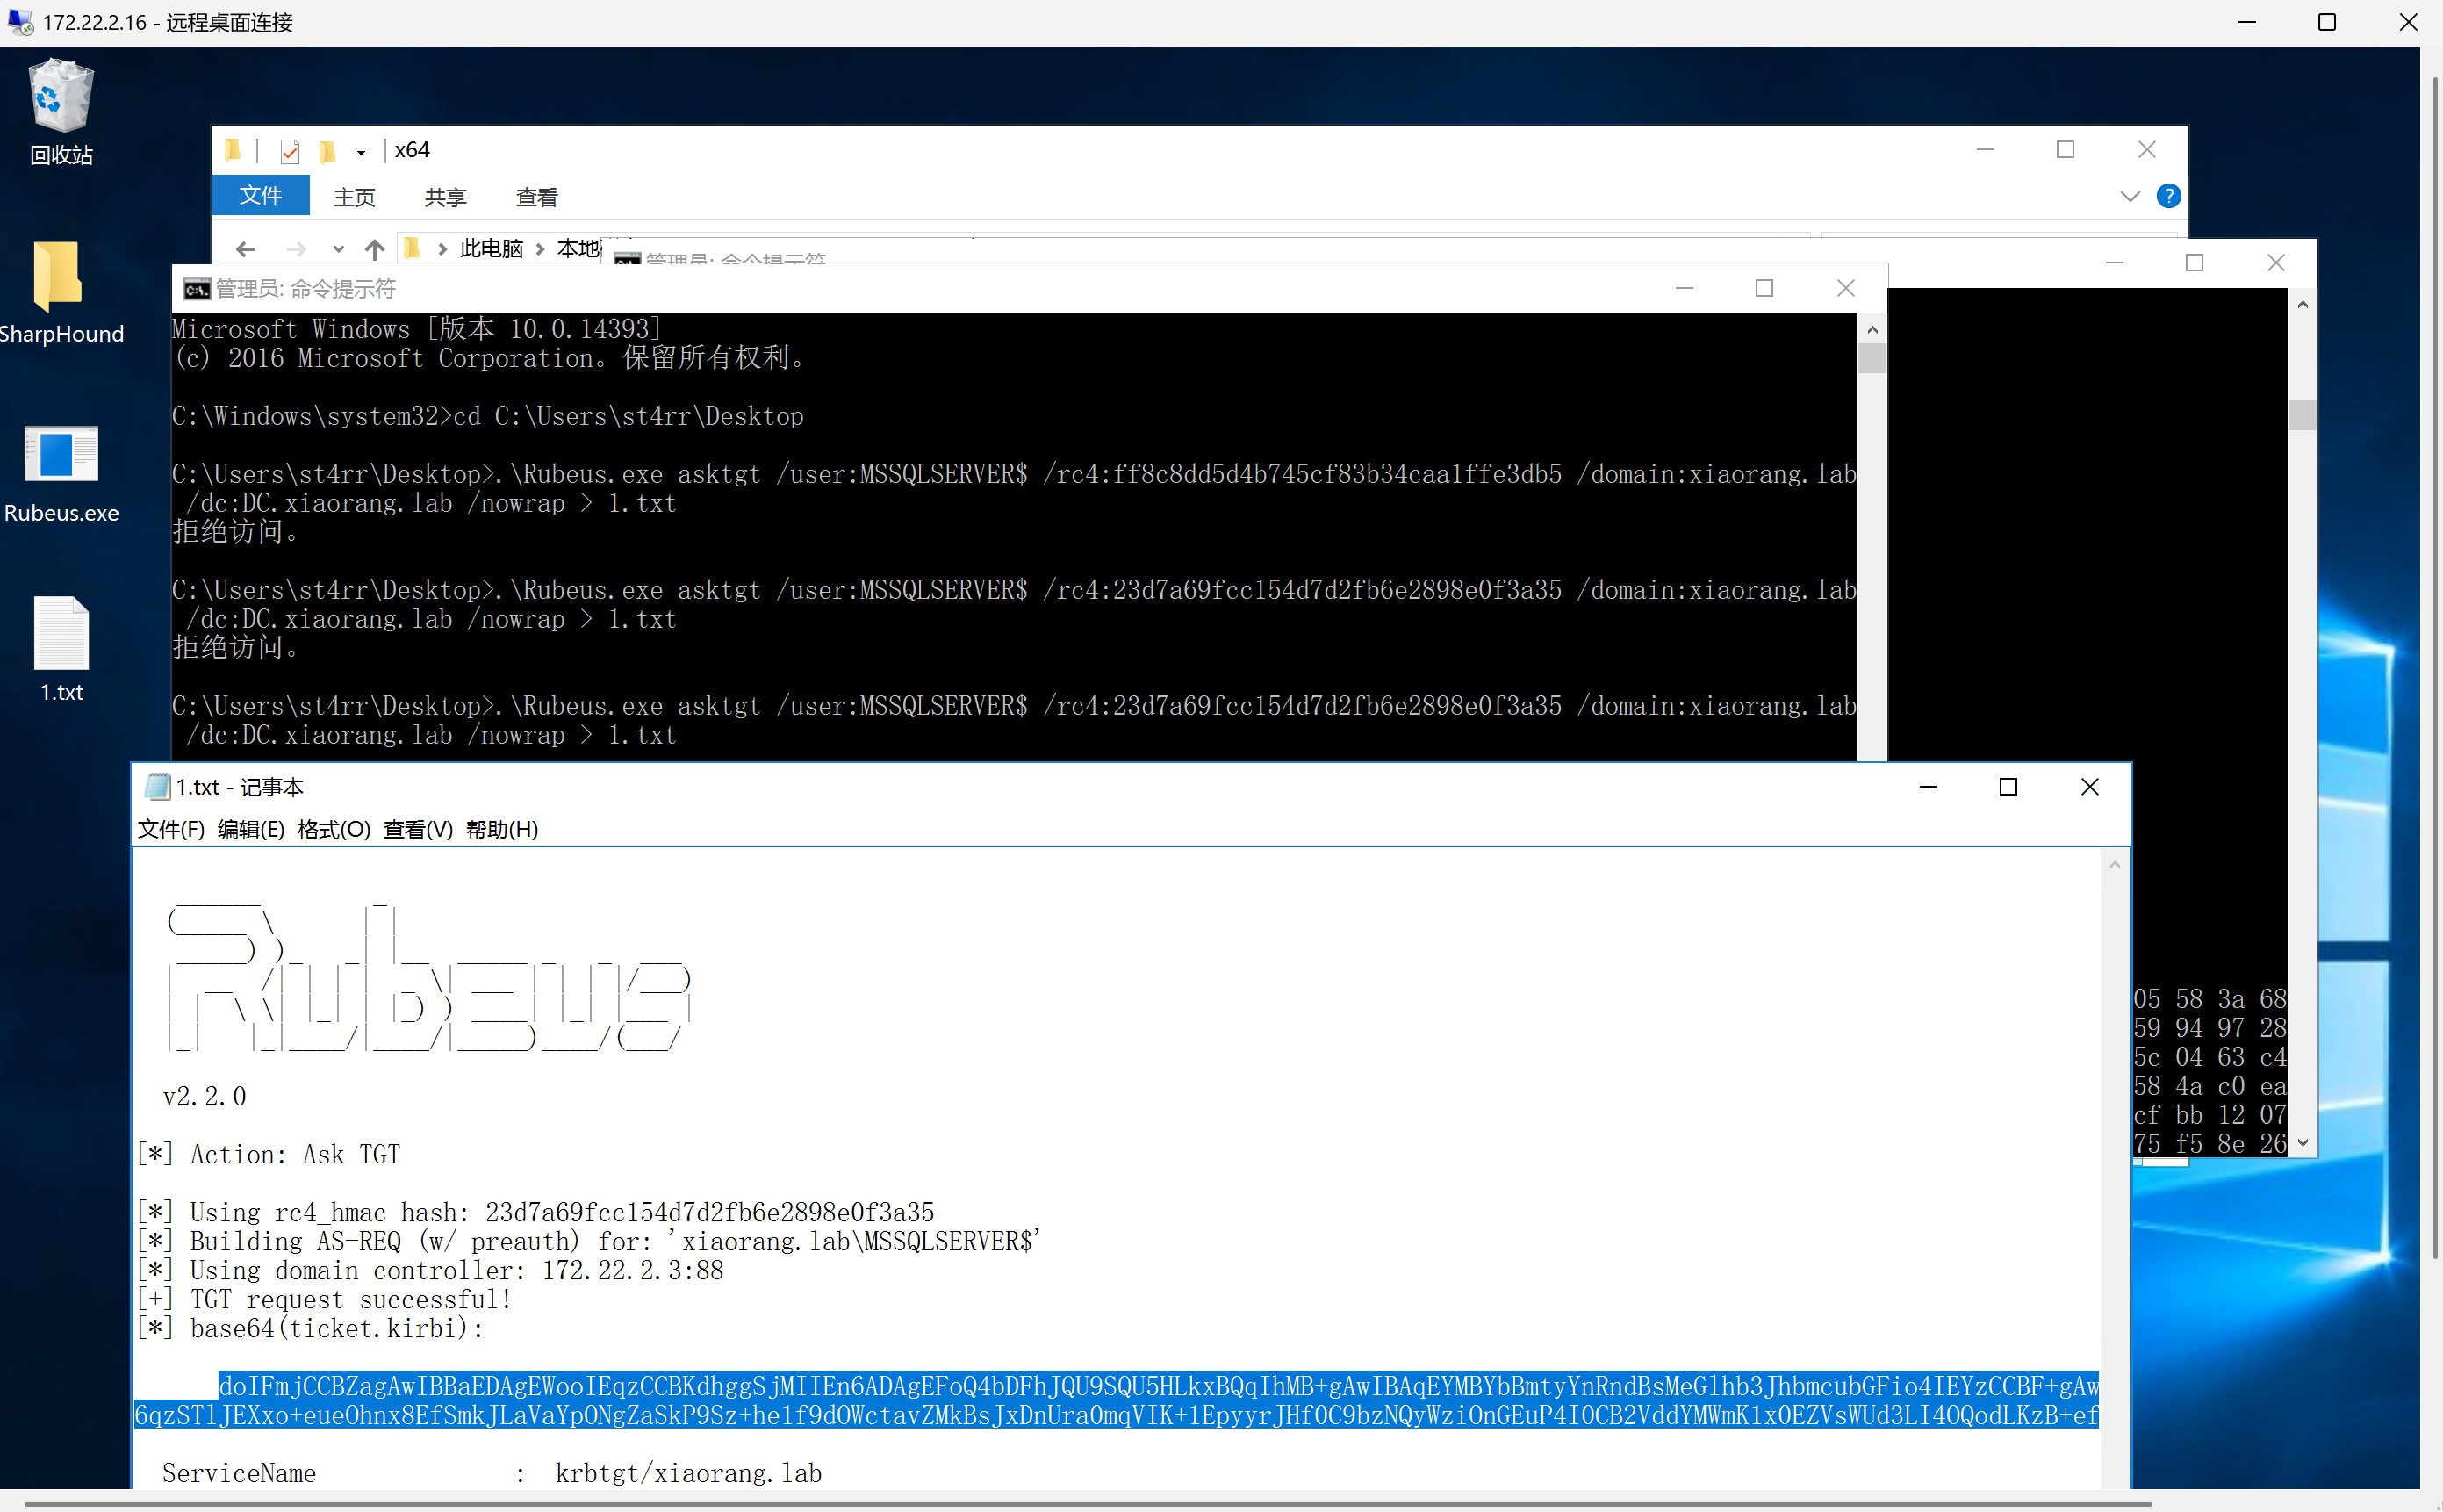
Task: Open Notepad 帮助(H) menu
Action: click(502, 829)
